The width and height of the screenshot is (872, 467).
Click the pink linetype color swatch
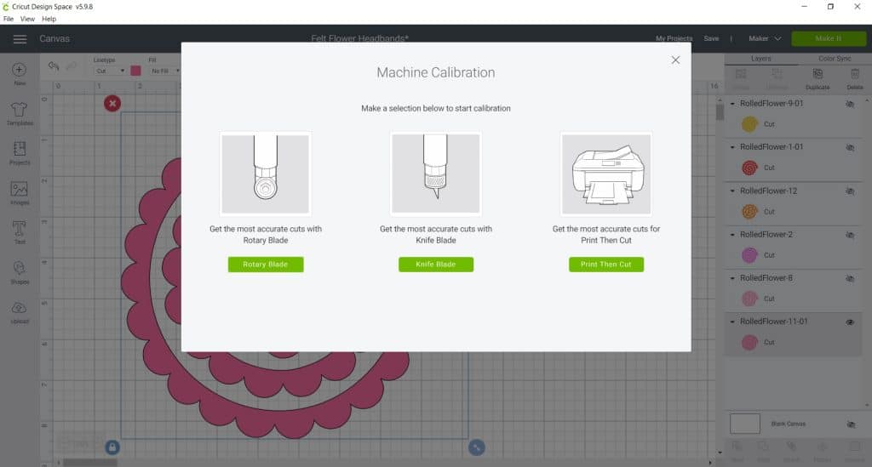(x=135, y=71)
